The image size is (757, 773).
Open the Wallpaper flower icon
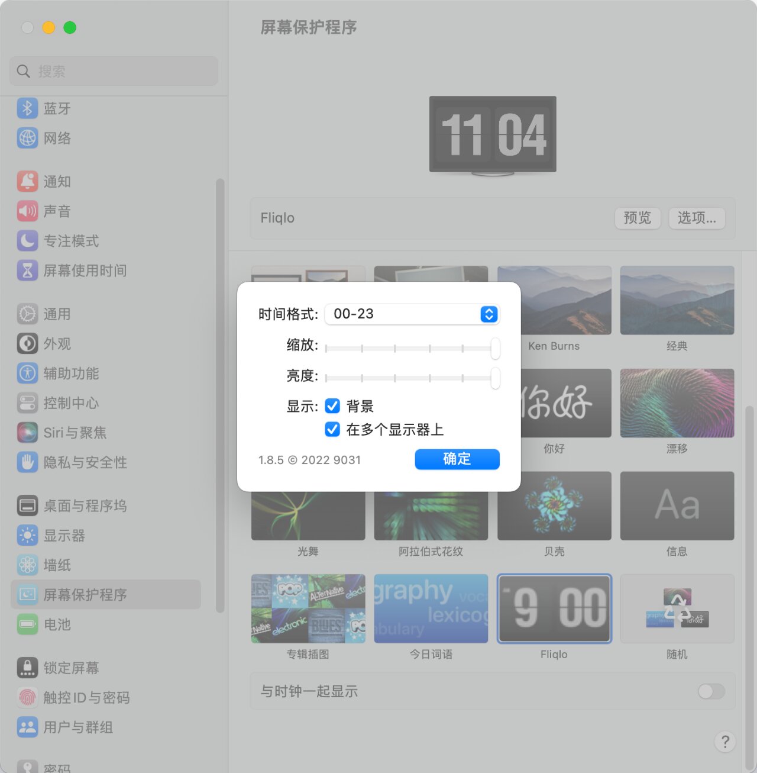click(27, 565)
